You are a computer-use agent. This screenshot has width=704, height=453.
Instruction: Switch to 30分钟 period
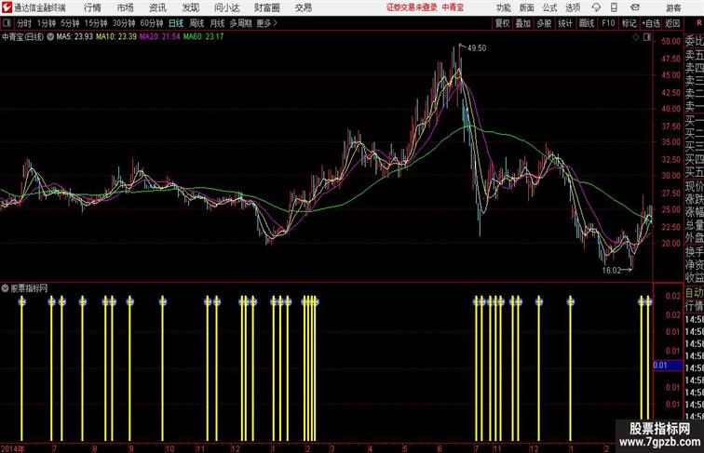coord(124,23)
